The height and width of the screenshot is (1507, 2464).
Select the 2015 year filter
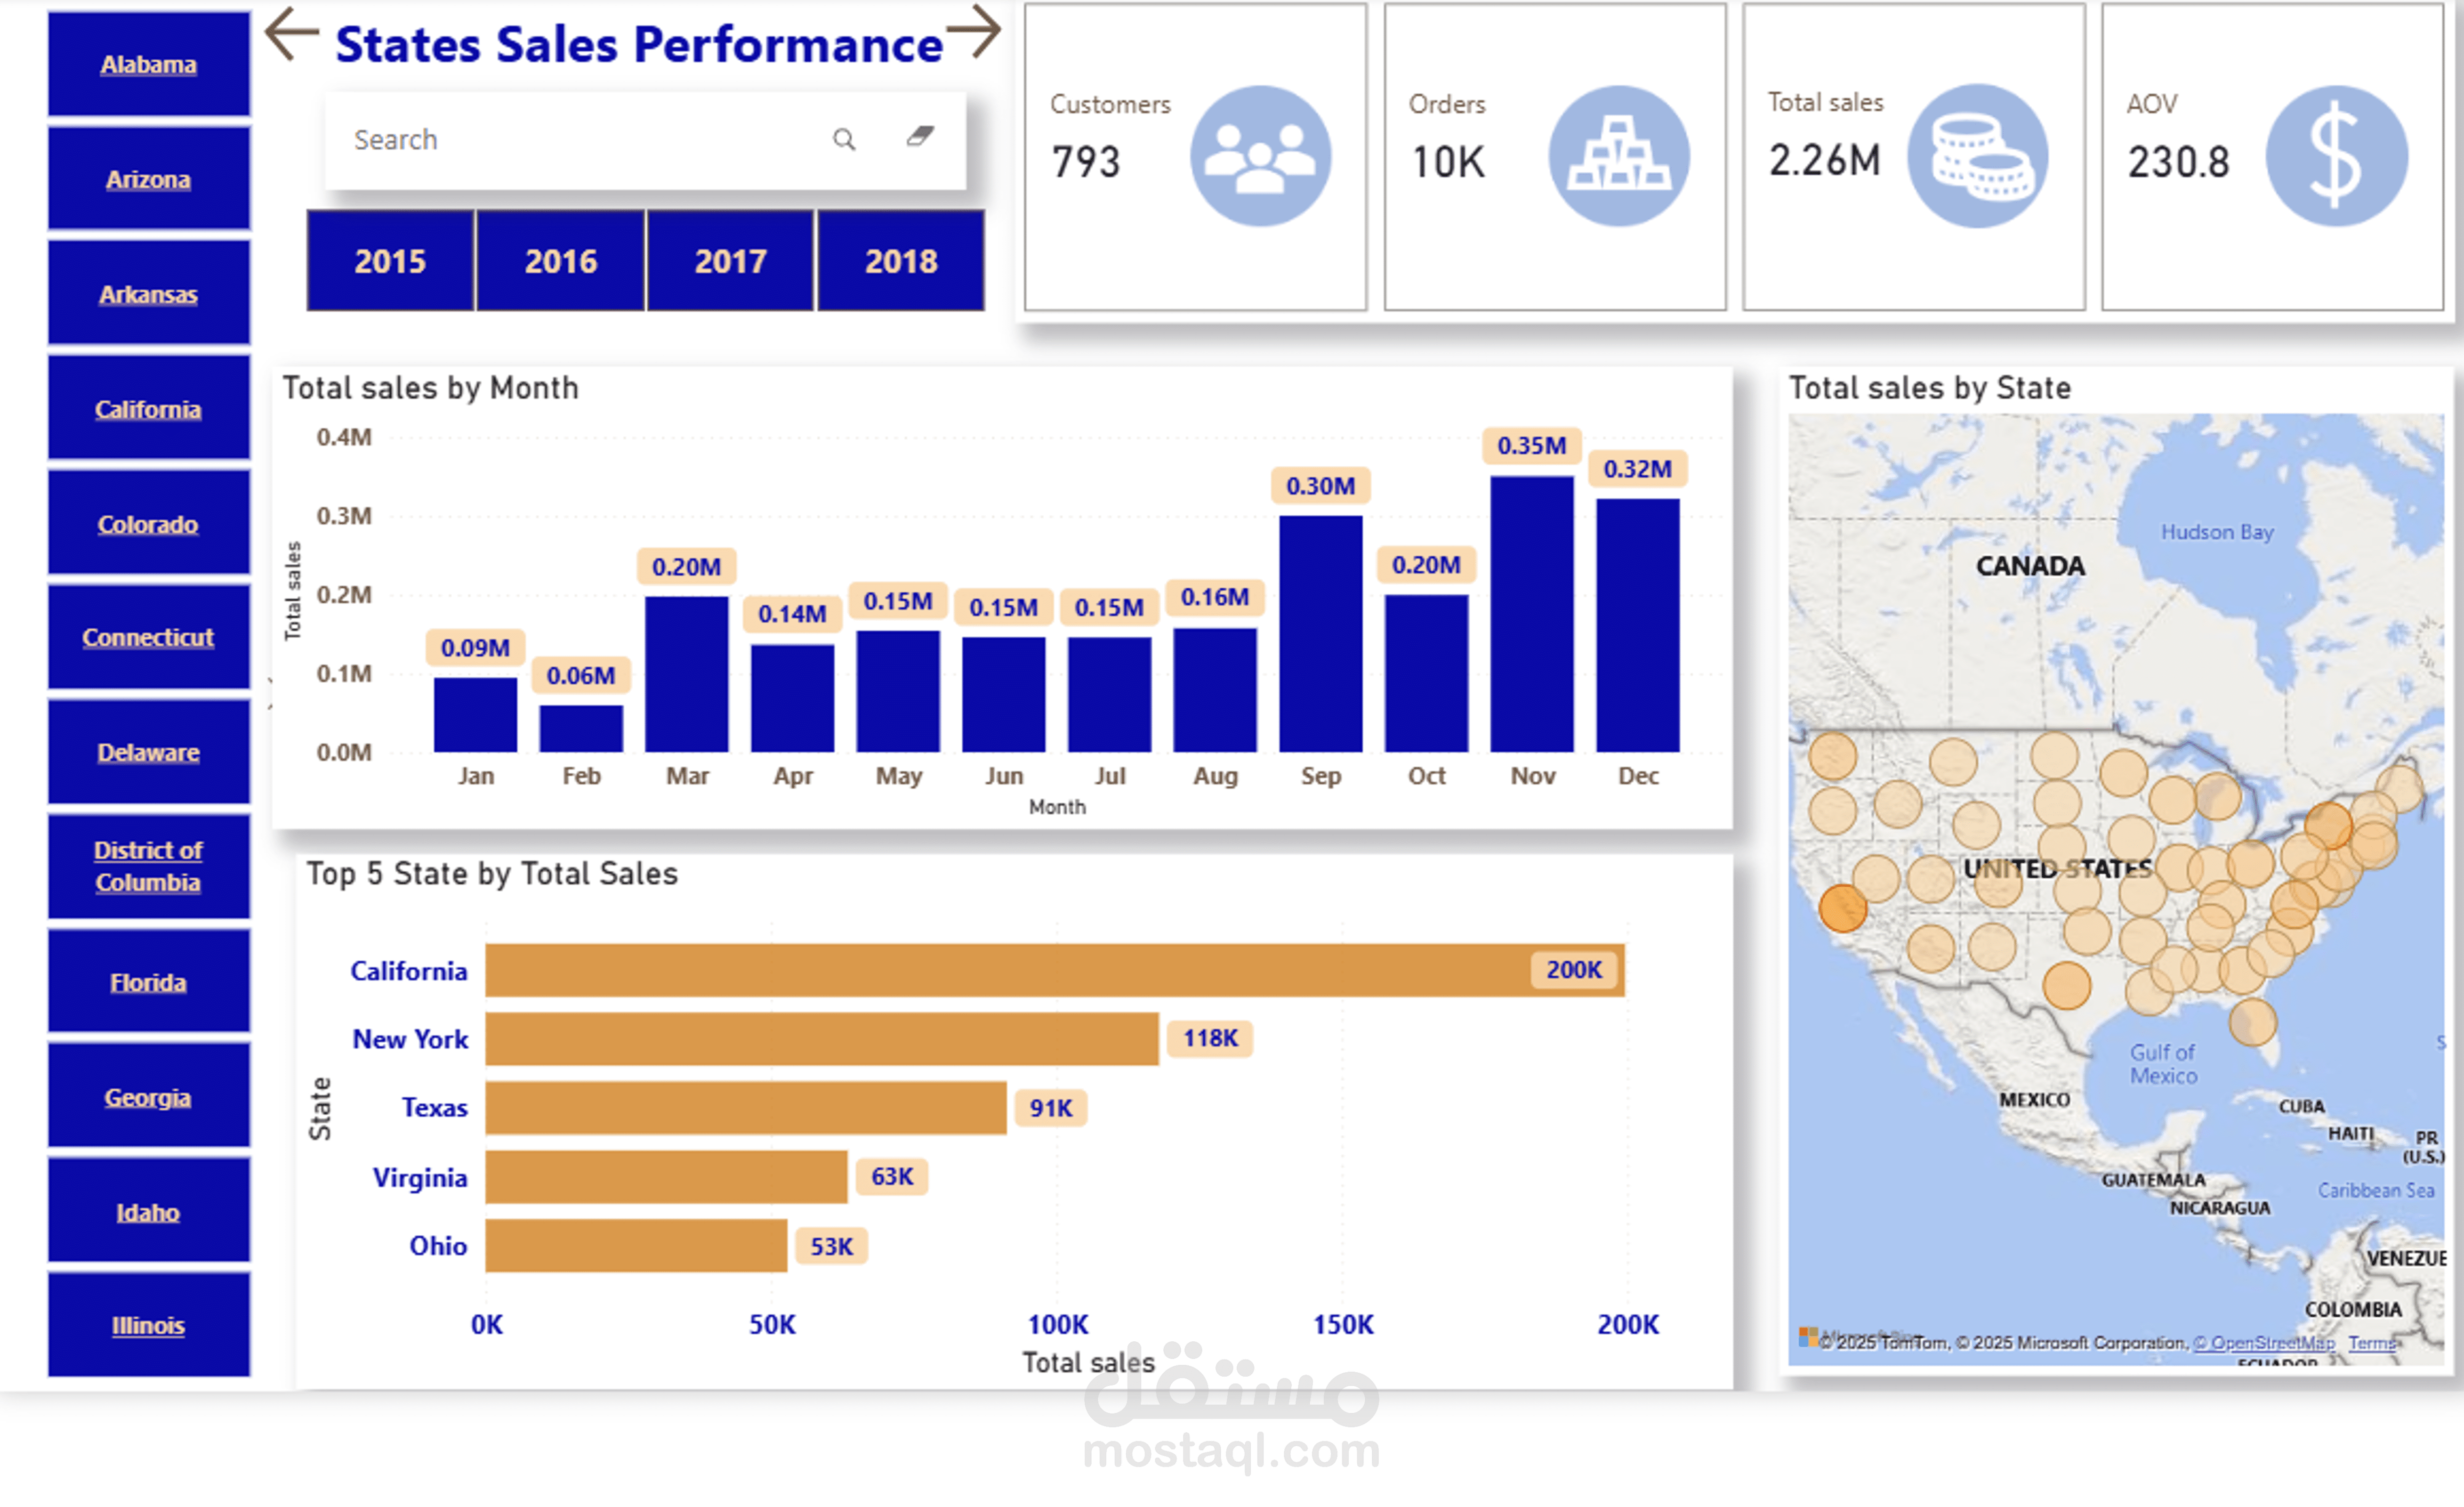390,261
